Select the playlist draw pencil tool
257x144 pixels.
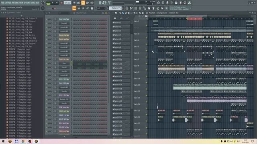pos(120,13)
